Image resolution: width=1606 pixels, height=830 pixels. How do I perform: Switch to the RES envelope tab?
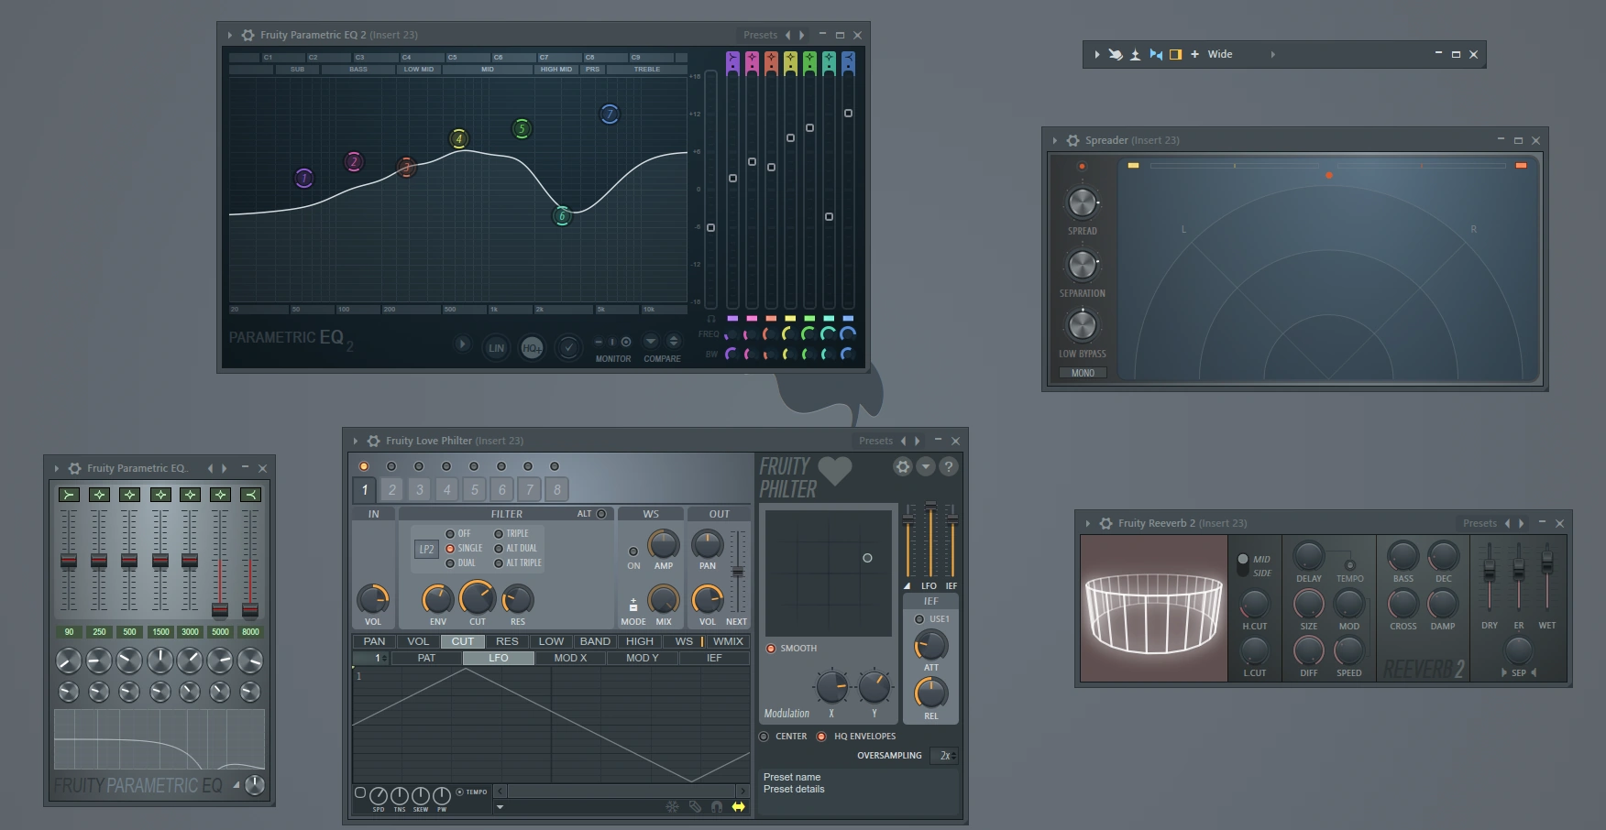[507, 641]
